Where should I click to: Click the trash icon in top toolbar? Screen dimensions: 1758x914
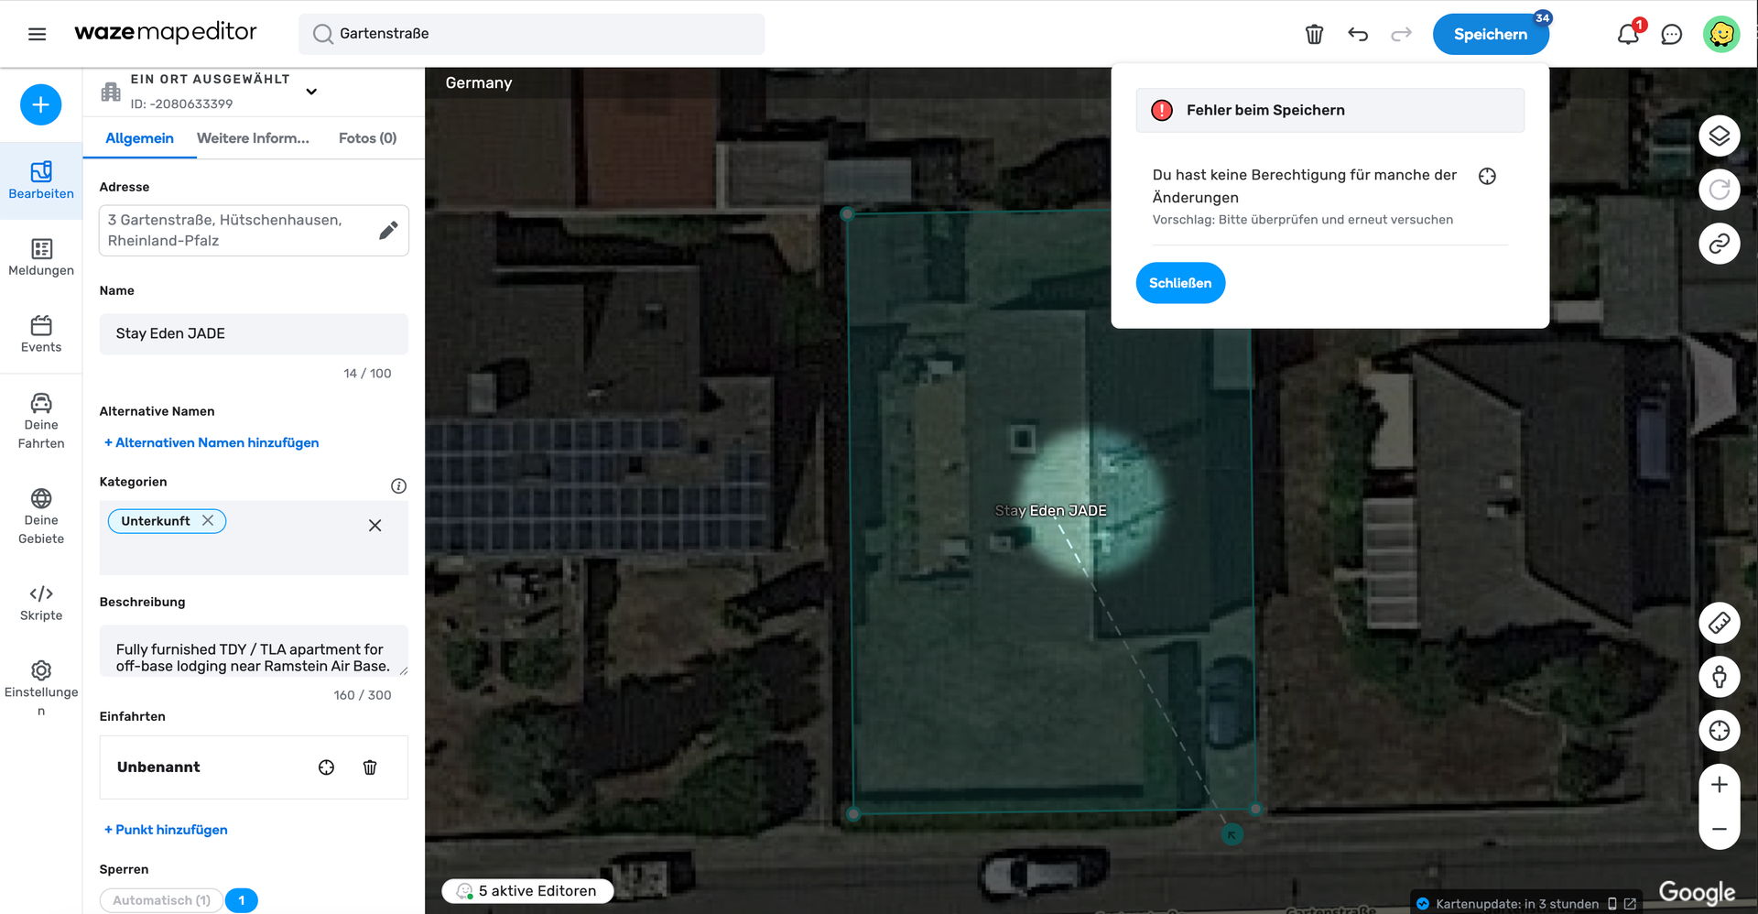[x=1314, y=35]
